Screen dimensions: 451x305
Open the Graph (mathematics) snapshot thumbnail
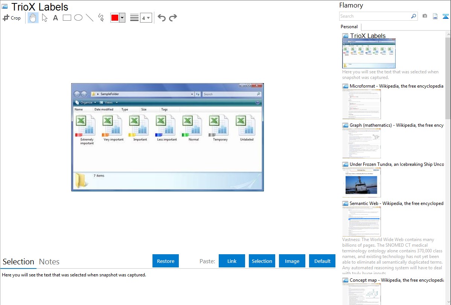pyautogui.click(x=361, y=143)
